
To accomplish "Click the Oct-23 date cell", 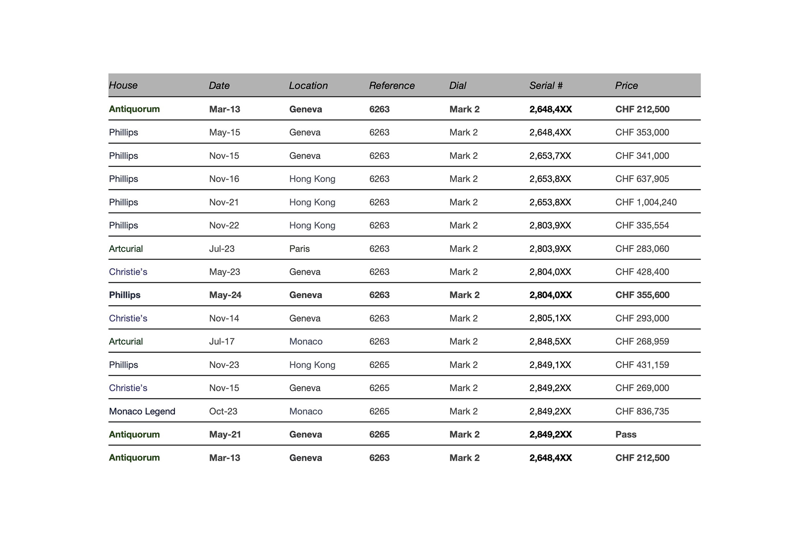I will [223, 411].
